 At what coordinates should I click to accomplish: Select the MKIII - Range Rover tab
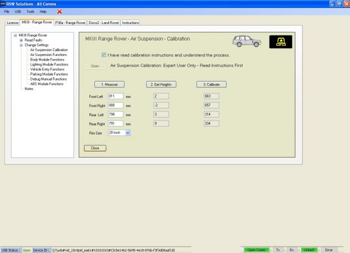(x=37, y=22)
